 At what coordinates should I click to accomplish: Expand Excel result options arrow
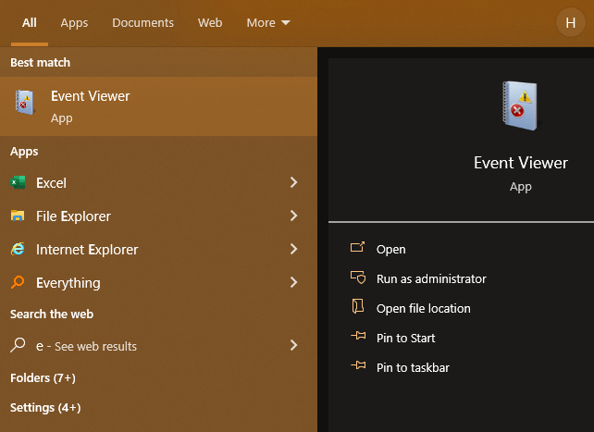click(293, 183)
